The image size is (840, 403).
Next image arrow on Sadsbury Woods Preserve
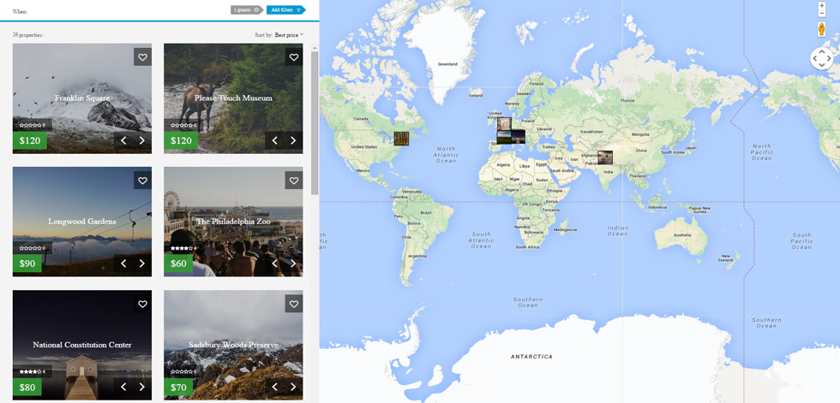[x=293, y=387]
